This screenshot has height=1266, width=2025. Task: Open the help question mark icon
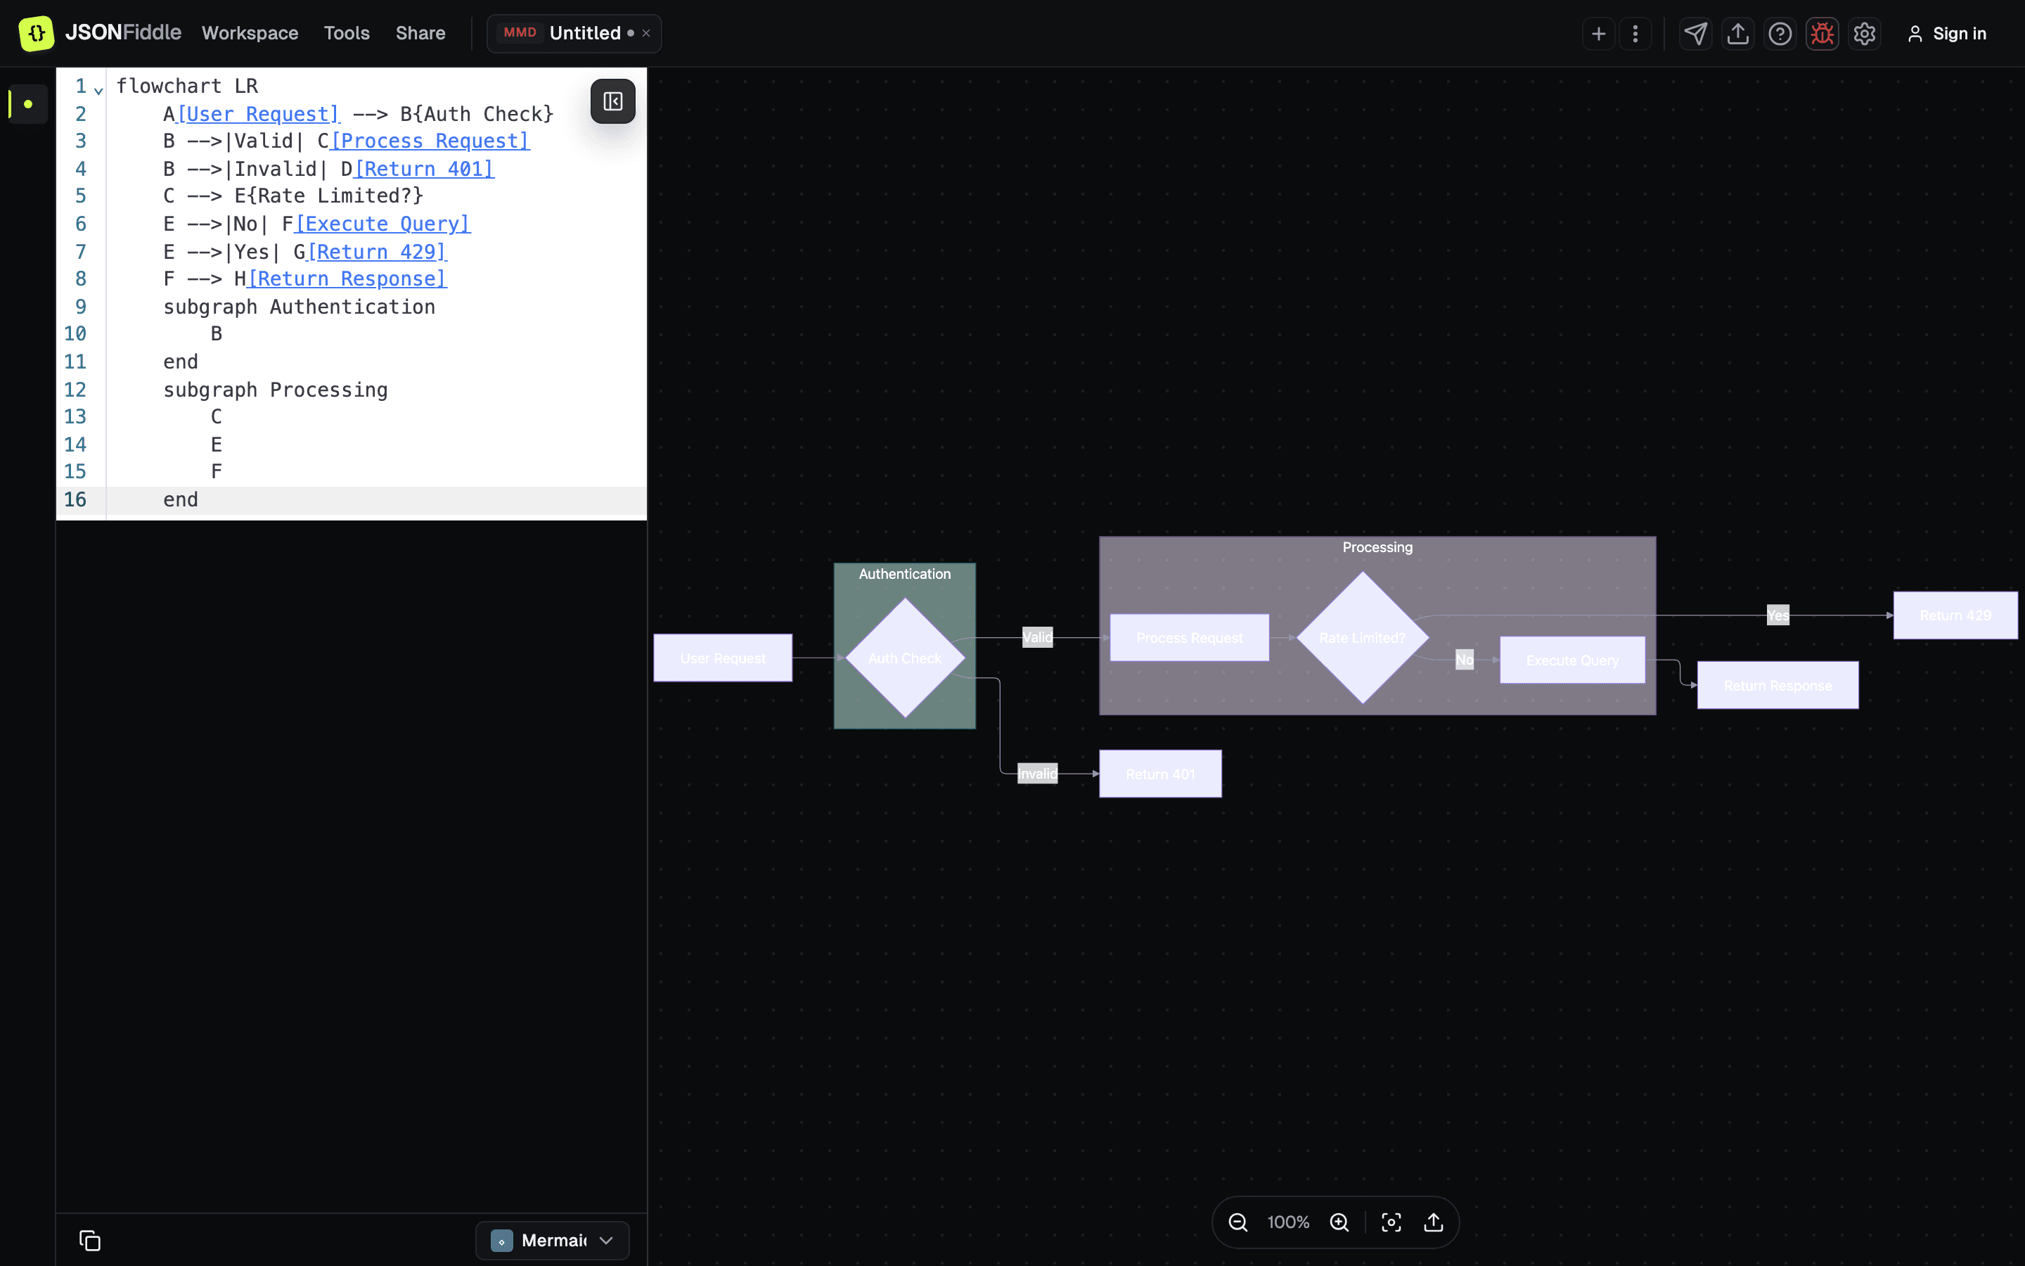click(1780, 34)
